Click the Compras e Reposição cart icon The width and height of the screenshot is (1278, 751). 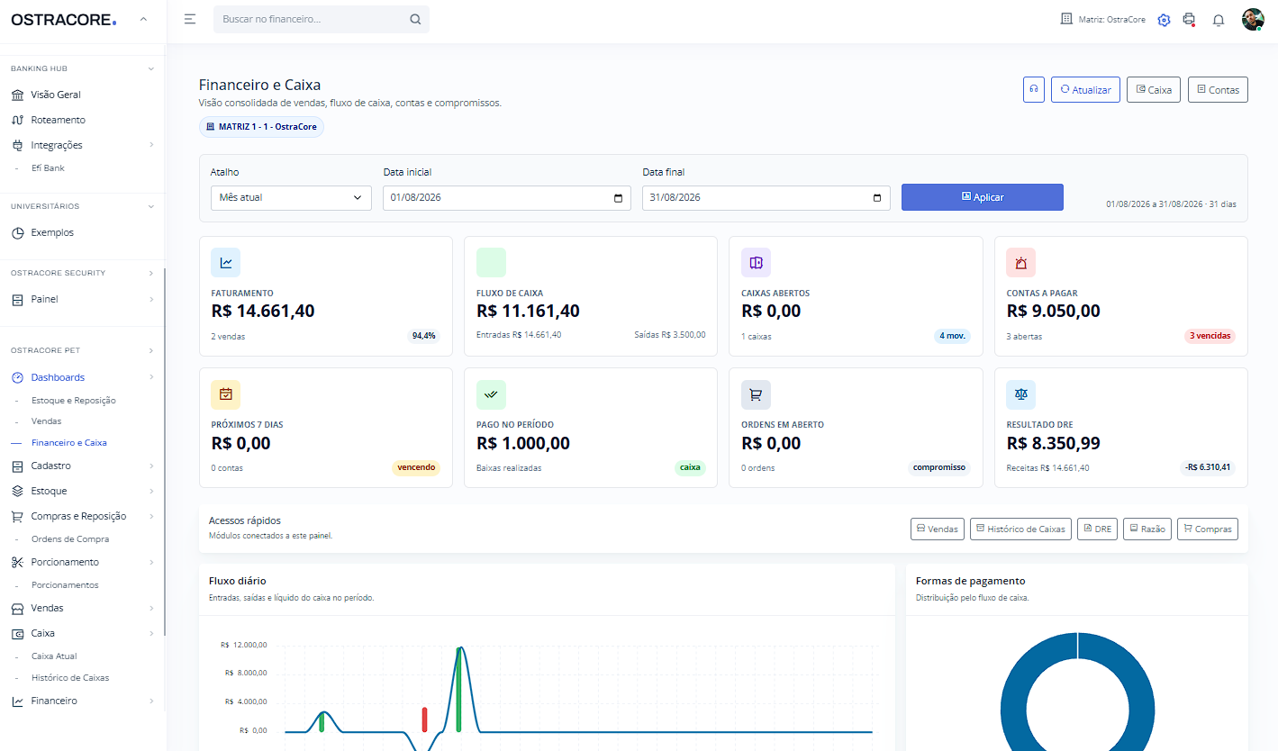click(17, 516)
